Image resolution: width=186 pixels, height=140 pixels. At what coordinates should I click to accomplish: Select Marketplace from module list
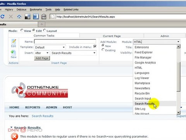(x=142, y=83)
